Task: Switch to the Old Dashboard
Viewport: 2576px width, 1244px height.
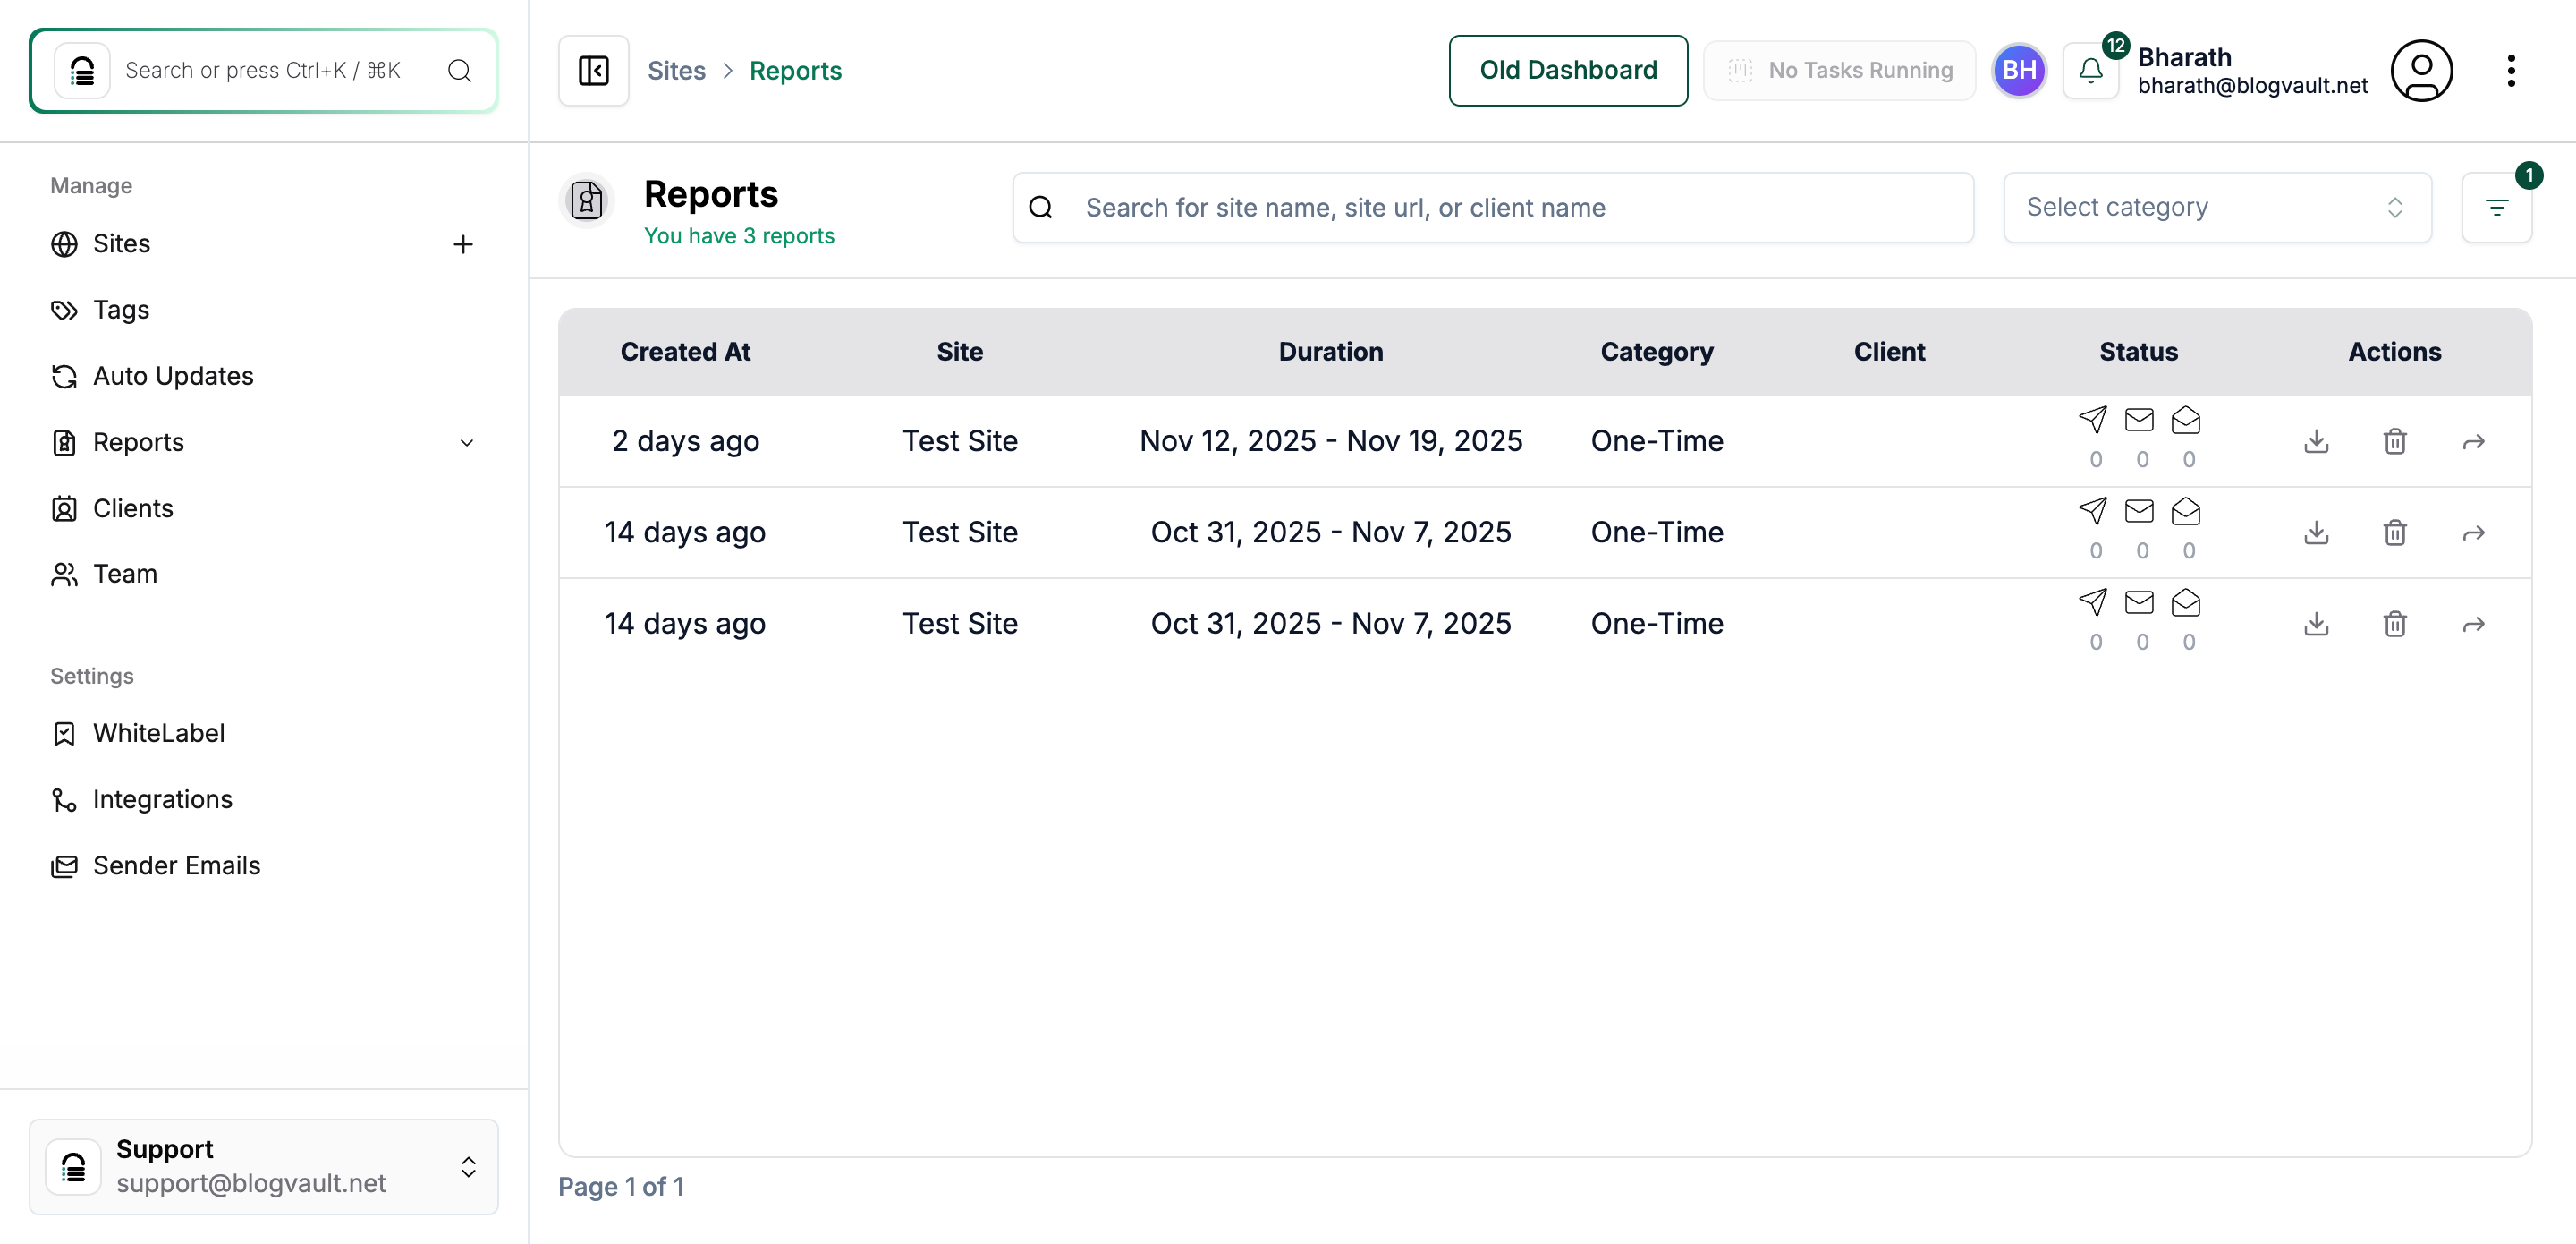Action: 1567,70
